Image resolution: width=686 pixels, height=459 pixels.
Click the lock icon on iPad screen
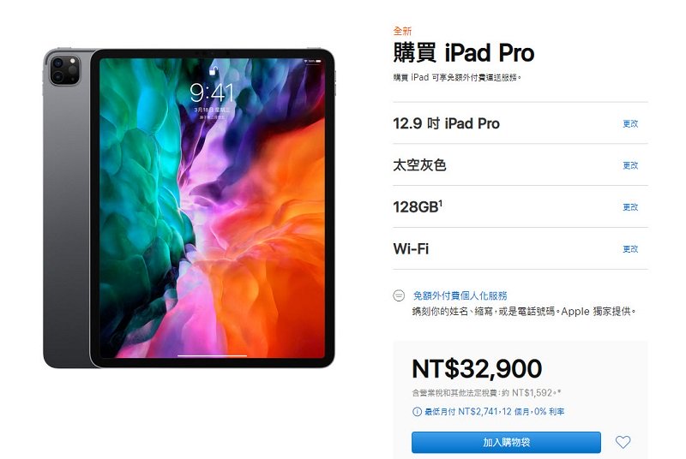(213, 70)
